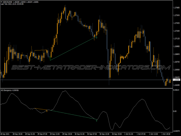The height and width of the screenshot is (136, 181).
Task: Click the 1.27265 price scale label
Action: point(176,31)
